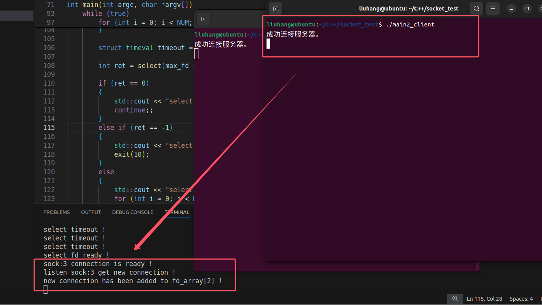The height and width of the screenshot is (305, 542).
Task: Place cursor on 'else if (ret == -1)' line
Action: tap(135, 128)
